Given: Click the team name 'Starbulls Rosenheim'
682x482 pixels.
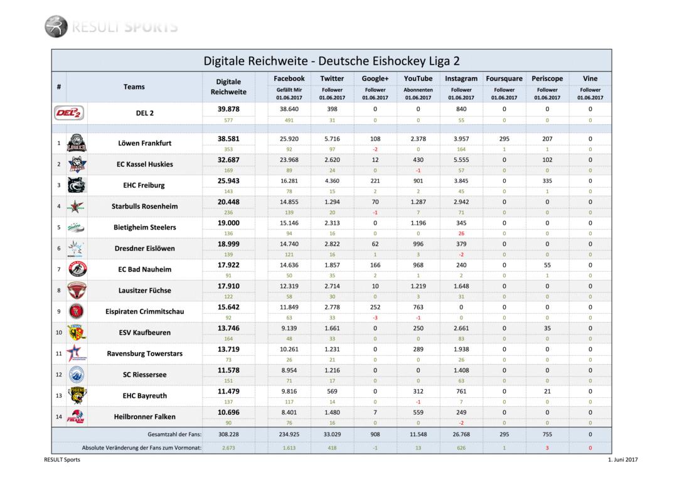Looking at the screenshot, I should 145,206.
